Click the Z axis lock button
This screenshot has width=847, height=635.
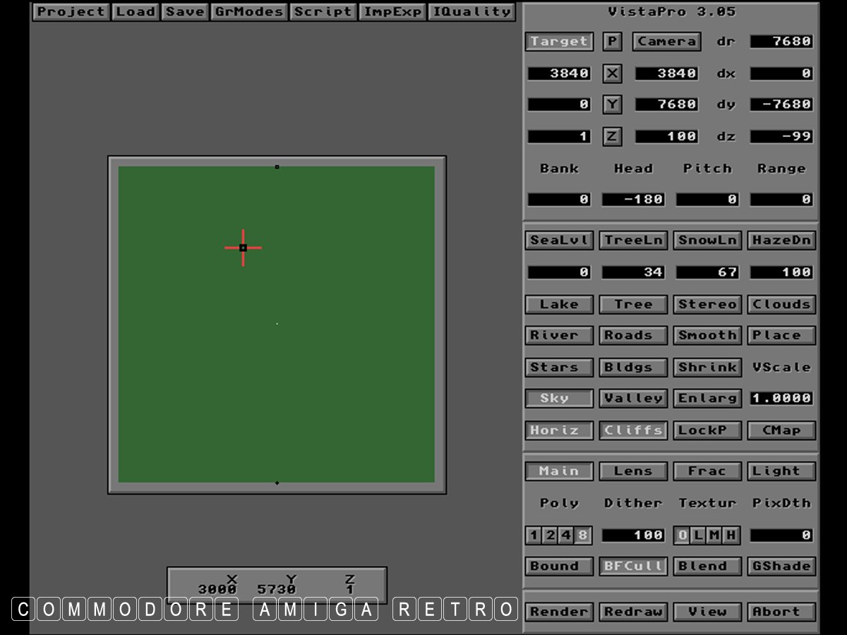coord(612,136)
